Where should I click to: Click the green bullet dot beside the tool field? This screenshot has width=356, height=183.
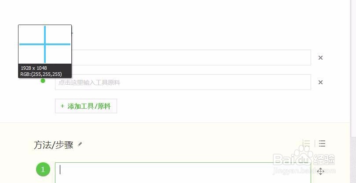pyautogui.click(x=43, y=81)
